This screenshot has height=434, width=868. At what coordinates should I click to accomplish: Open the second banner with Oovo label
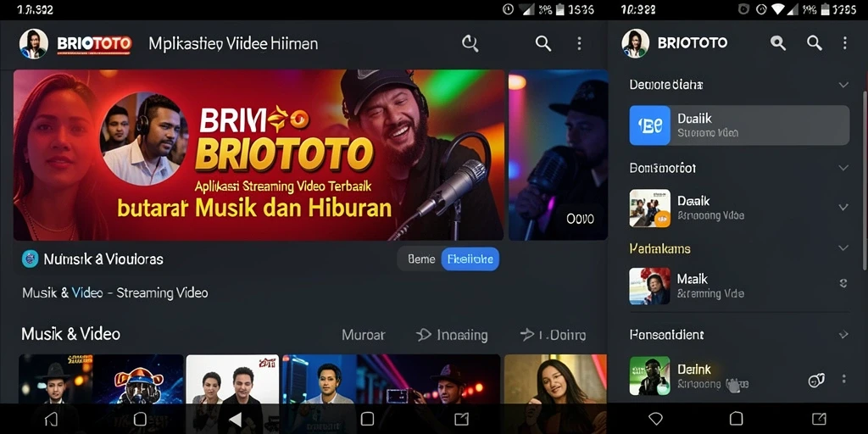tap(558, 155)
